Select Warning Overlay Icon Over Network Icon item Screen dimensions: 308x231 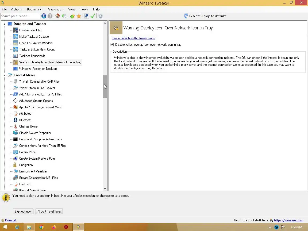pos(50,62)
